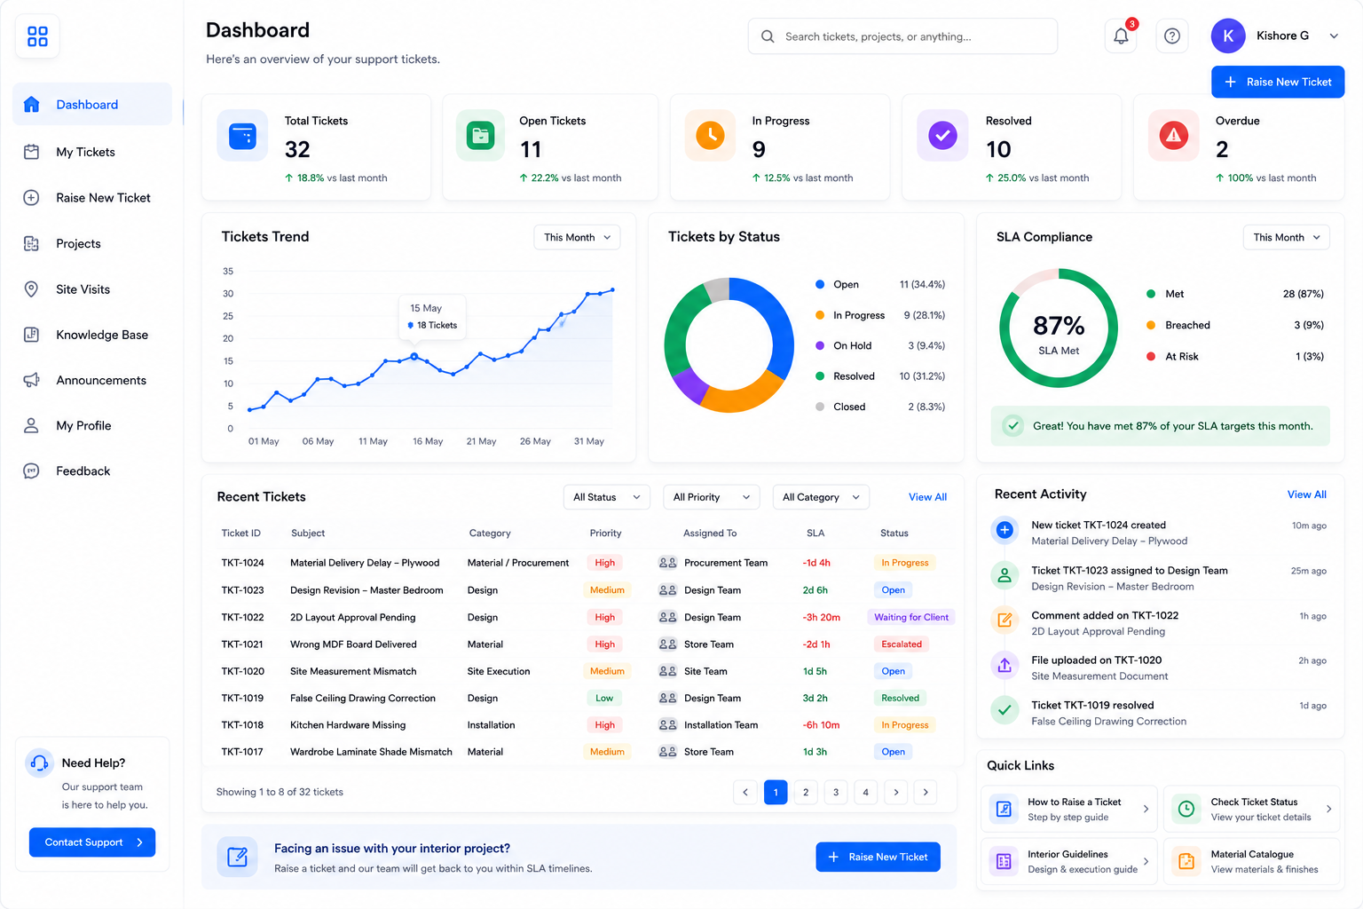This screenshot has height=909, width=1363.
Task: Click View All in Recent Activity
Action: (x=1306, y=494)
